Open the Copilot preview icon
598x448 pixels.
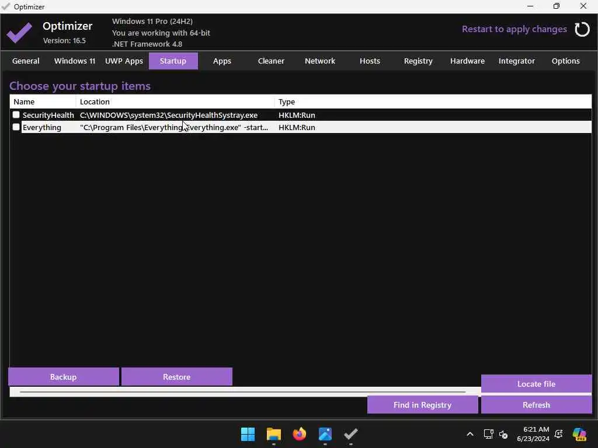[579, 434]
